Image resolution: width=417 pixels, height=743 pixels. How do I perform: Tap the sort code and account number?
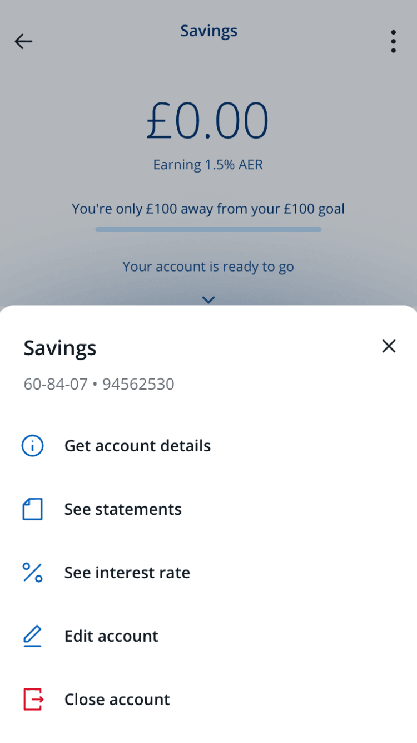[x=99, y=384]
